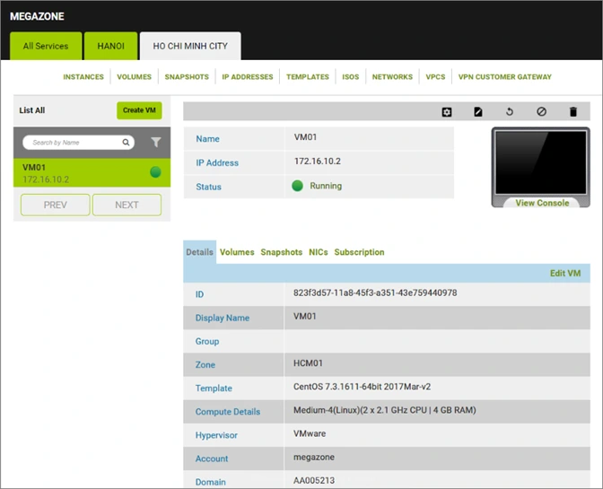Click the Group field label
Screen dimensions: 603x489
click(x=207, y=341)
